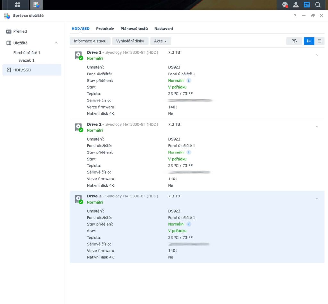Collapse Drive 1 details chevron
Screen dimensions: 328x304
pos(317,55)
